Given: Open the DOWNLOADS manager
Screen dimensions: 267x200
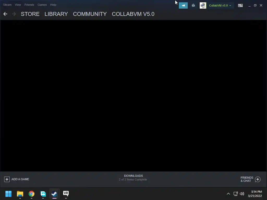Looking at the screenshot, I should [133, 176].
